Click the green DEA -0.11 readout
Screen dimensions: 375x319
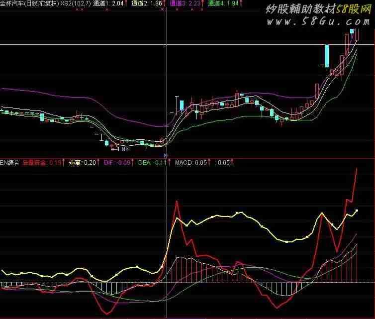coord(152,162)
